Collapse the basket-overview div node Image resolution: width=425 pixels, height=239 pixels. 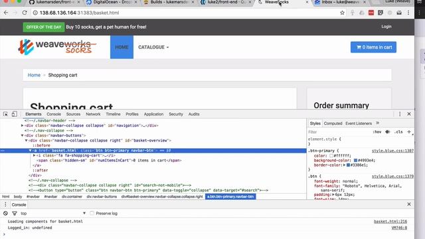click(x=27, y=140)
